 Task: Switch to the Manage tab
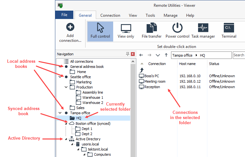coord(170,15)
